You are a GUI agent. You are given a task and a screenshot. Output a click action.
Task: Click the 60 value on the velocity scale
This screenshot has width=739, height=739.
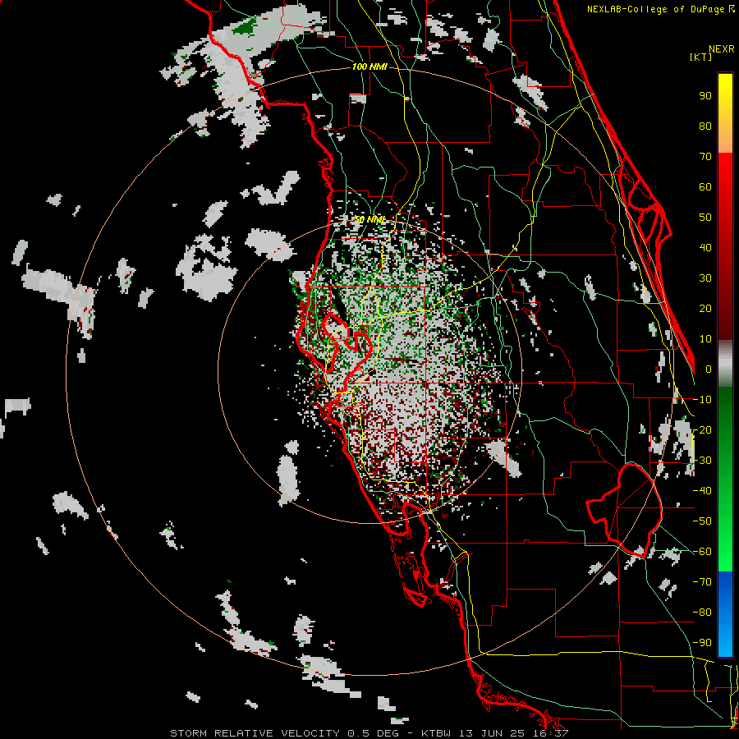(705, 186)
